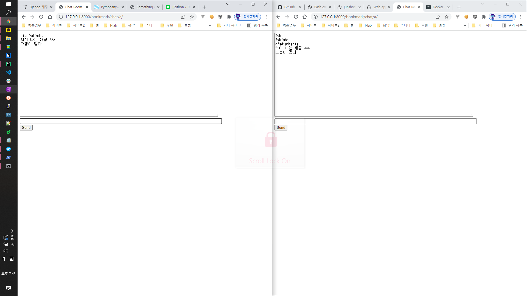Image resolution: width=527 pixels, height=296 pixels.
Task: Open Chrome menu in right browser
Action: tap(521, 17)
